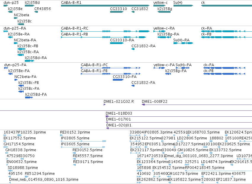Click the ck-PB protein label
The image size is (252, 184).
(208, 71)
